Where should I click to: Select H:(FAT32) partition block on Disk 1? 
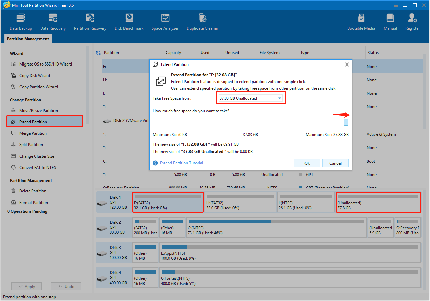(240, 202)
